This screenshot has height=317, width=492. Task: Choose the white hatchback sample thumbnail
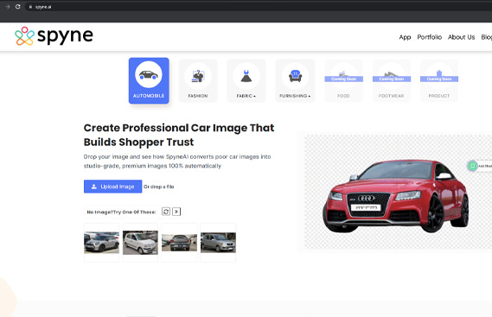pyautogui.click(x=140, y=243)
